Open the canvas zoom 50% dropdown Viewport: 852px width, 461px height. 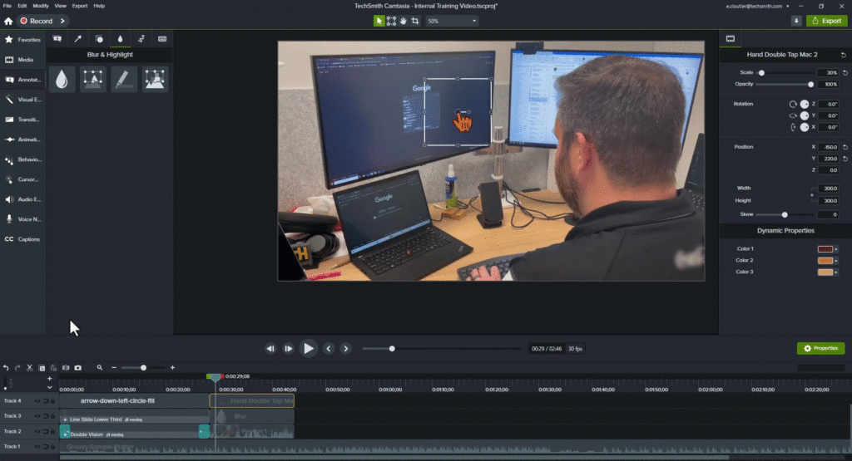tap(452, 21)
